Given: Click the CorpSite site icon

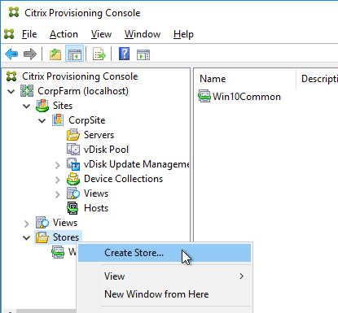Looking at the screenshot, I should click(x=58, y=120).
